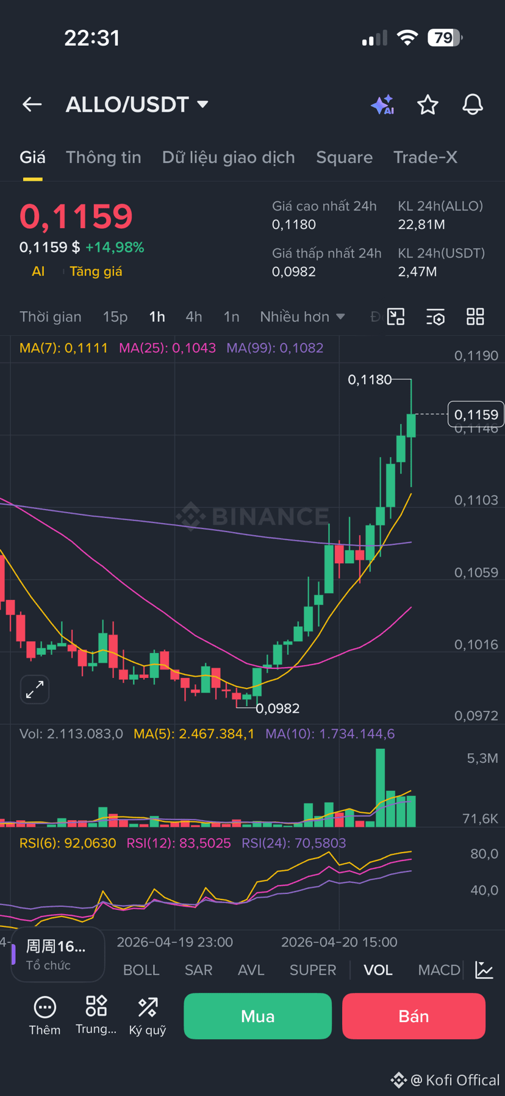Viewport: 505px width, 1096px height.
Task: Tap the RSI(12): 83,5025 label
Action: (x=179, y=843)
